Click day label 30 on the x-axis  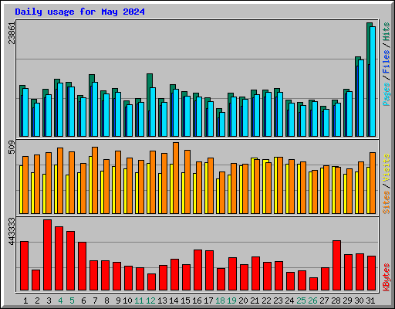359,301
